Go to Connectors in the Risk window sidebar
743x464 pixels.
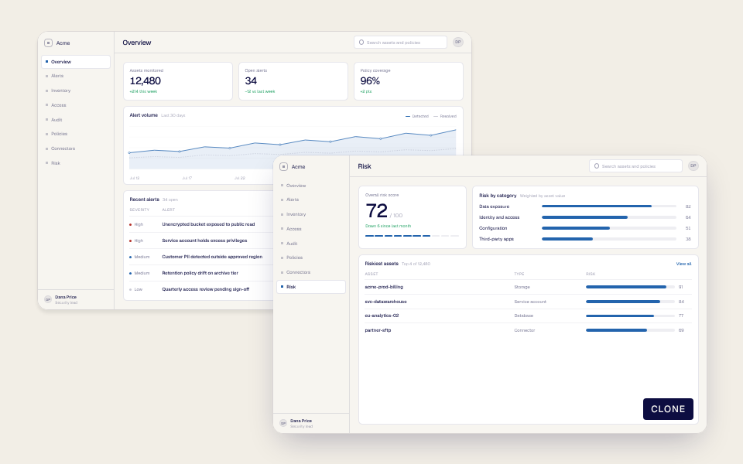(311, 272)
